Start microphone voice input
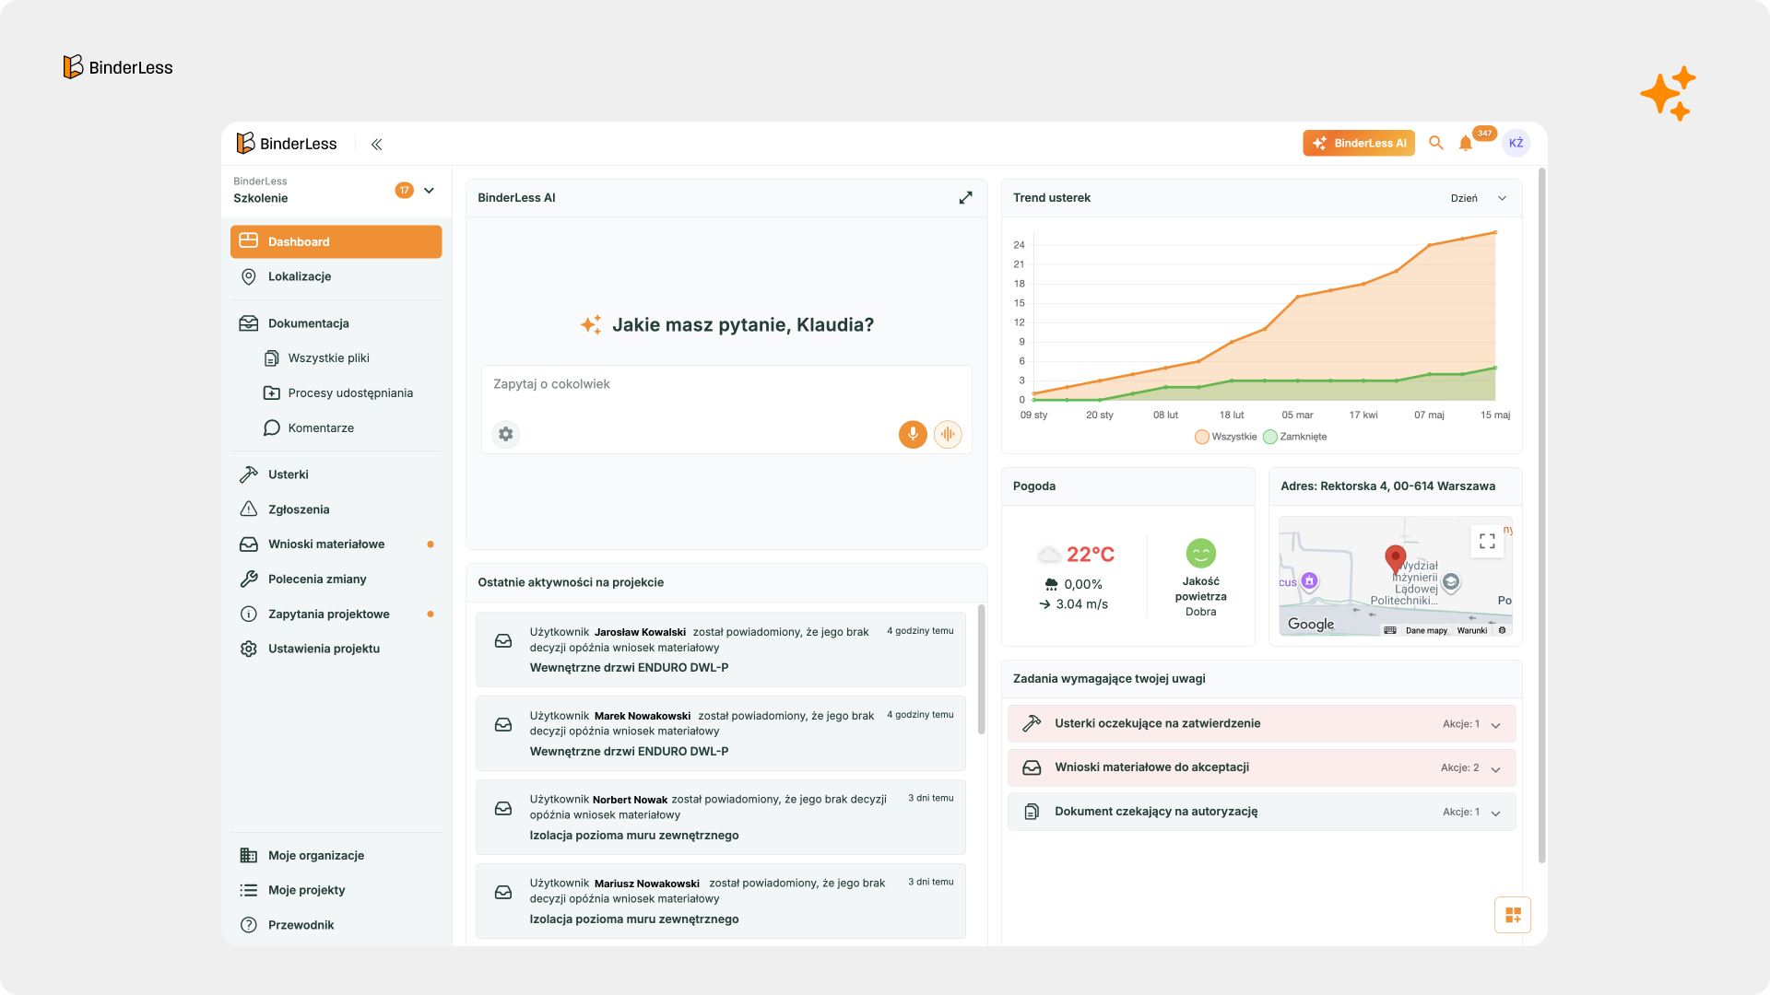1770x995 pixels. pyautogui.click(x=913, y=434)
